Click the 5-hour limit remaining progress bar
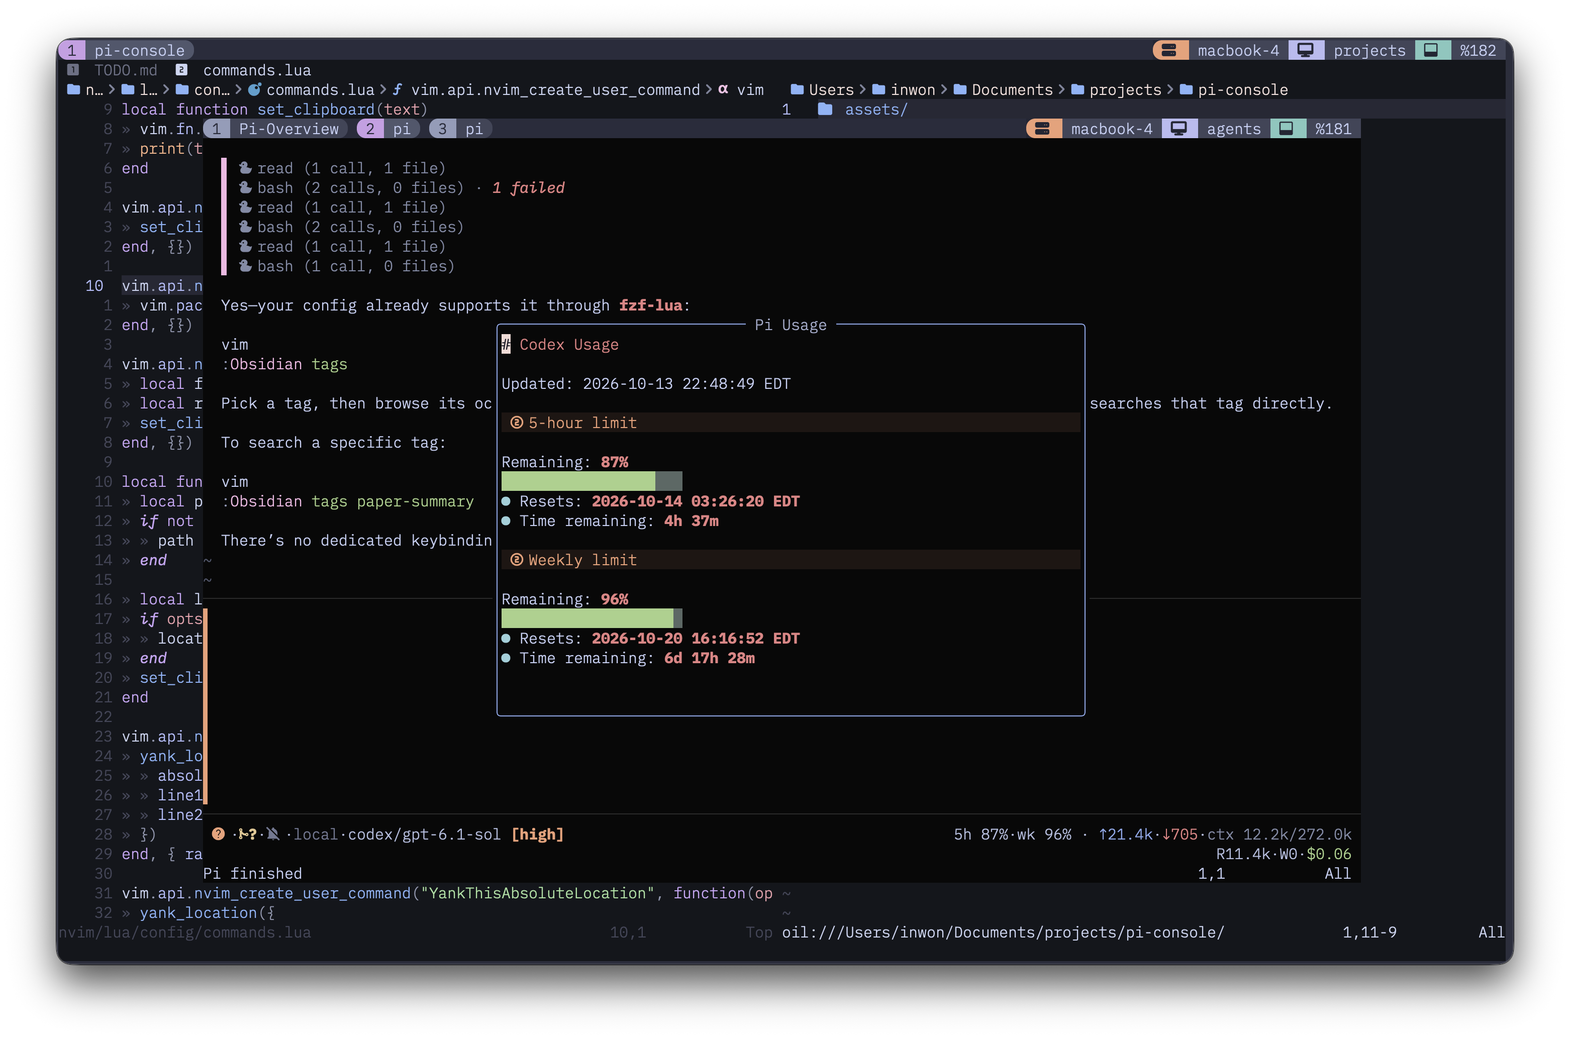This screenshot has width=1570, height=1039. point(592,481)
